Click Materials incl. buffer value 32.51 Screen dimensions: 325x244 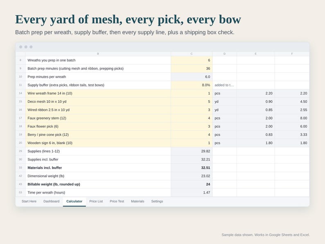(192, 168)
